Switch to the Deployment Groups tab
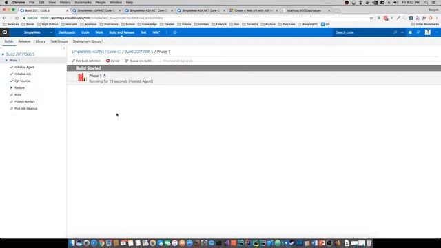 tap(88, 41)
